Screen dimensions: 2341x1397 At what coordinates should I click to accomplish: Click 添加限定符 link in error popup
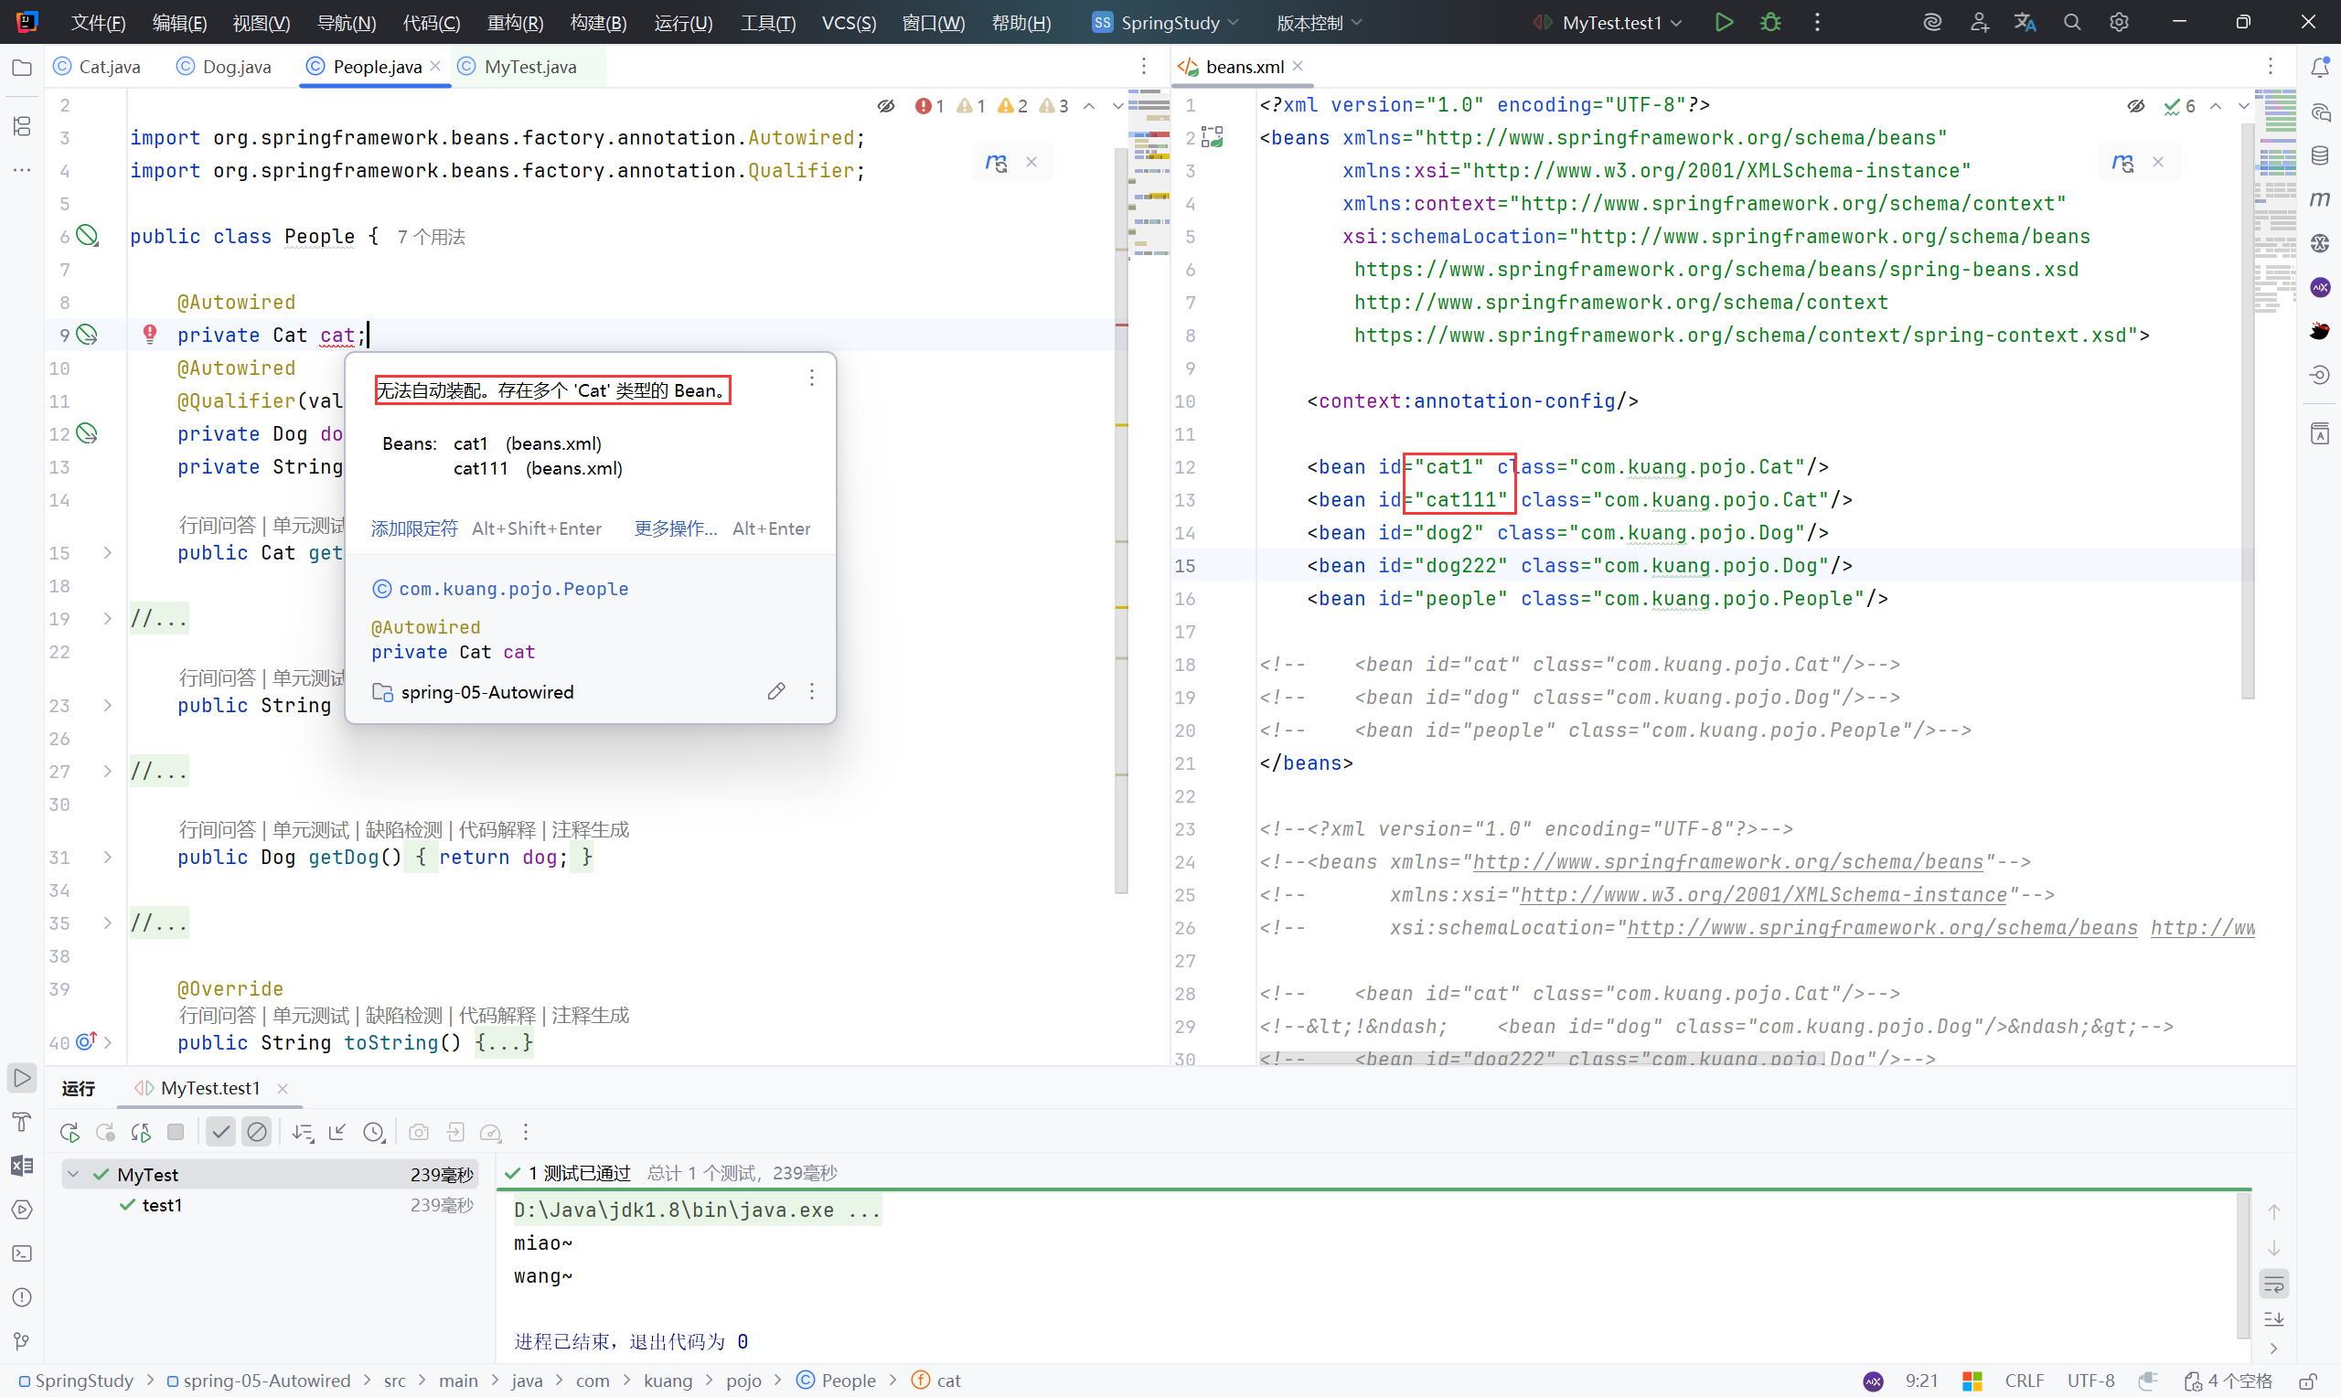coord(414,528)
